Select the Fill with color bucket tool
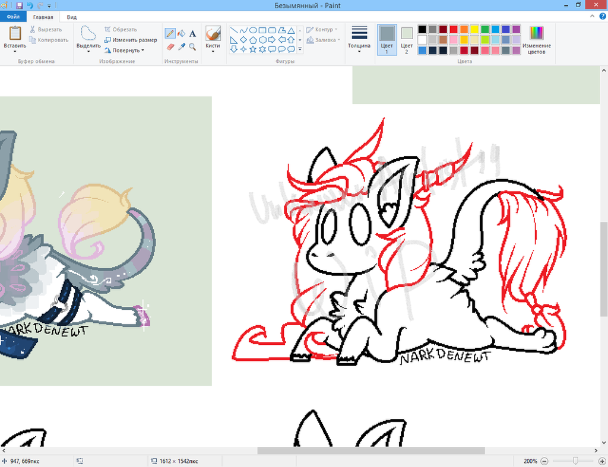The width and height of the screenshot is (608, 467). coord(181,34)
